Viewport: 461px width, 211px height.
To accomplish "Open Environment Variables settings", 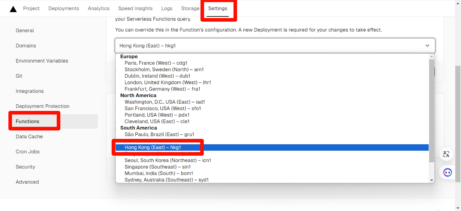I will tap(42, 61).
